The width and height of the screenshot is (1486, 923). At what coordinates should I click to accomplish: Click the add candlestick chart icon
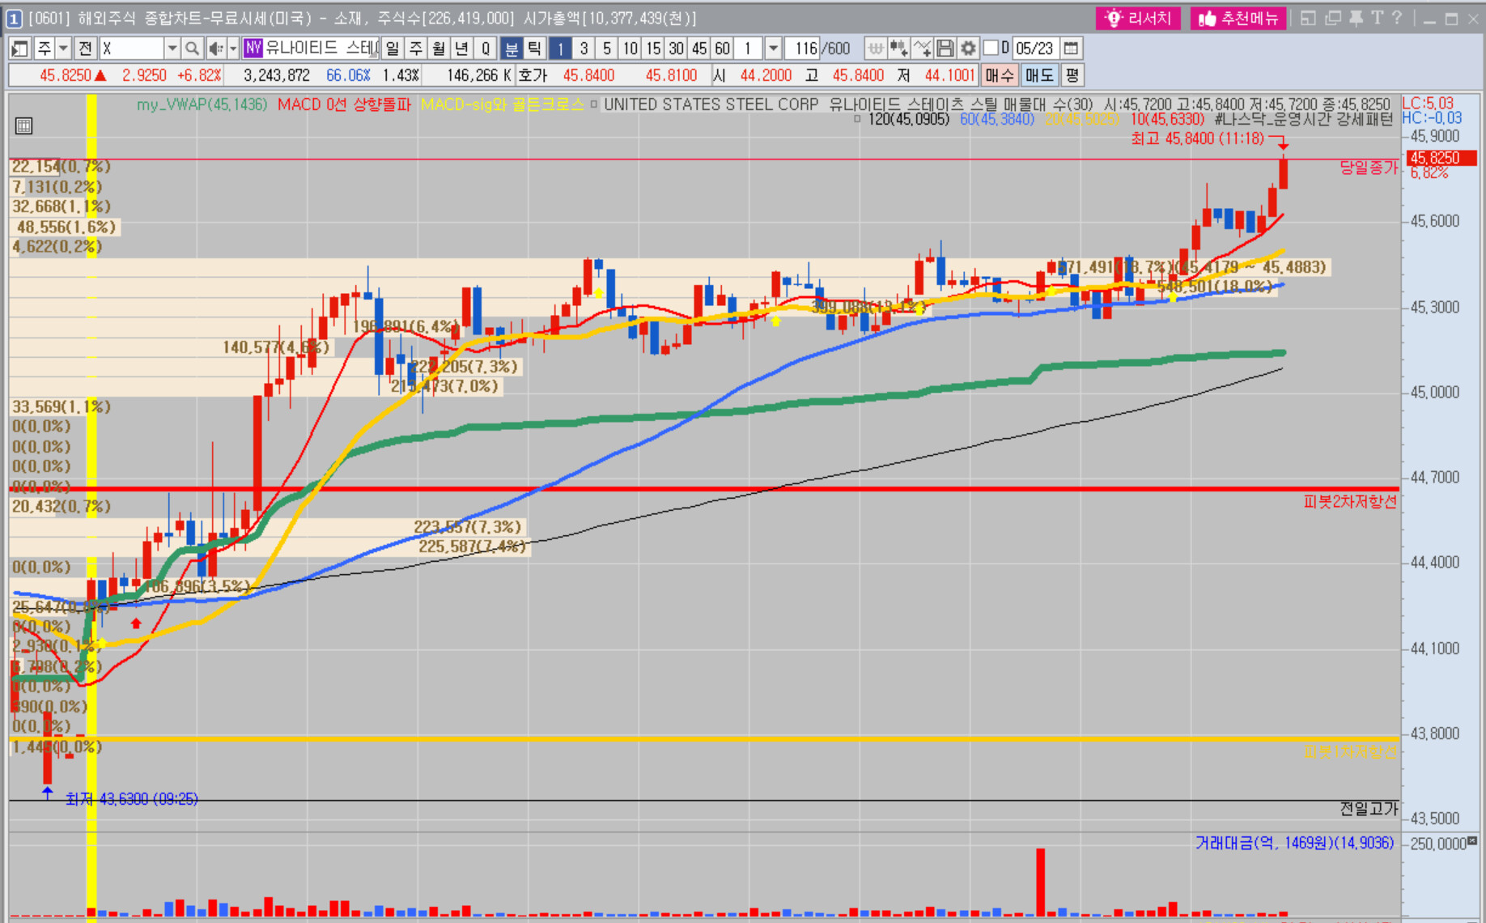pyautogui.click(x=898, y=49)
